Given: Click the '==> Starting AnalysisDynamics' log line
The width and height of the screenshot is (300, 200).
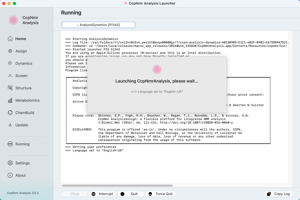Looking at the screenshot, I should click(92, 39).
